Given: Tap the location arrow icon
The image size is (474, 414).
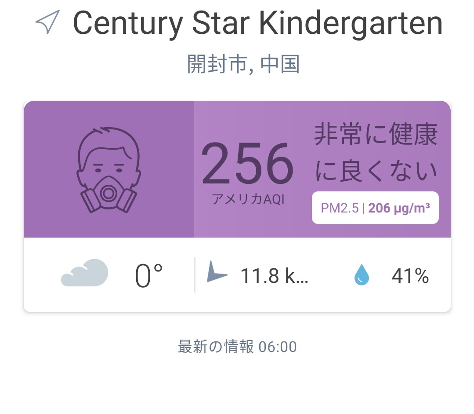Looking at the screenshot, I should pos(47,22).
